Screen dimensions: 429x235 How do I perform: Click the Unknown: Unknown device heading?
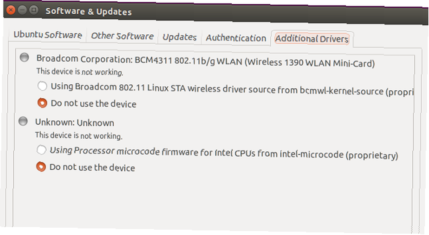pos(74,122)
